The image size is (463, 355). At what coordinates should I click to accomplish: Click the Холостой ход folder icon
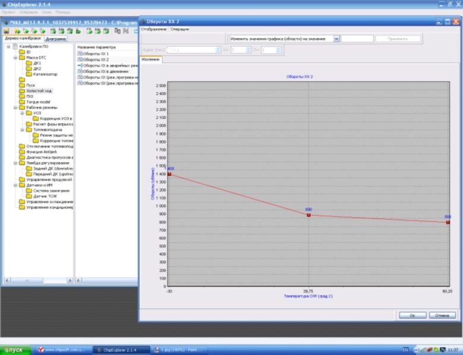[22, 91]
